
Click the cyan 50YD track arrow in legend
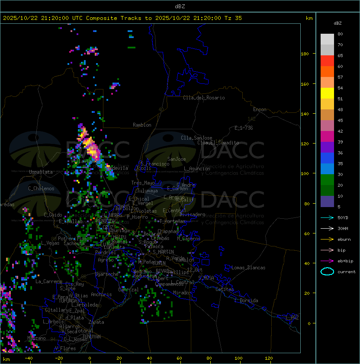[x=327, y=218]
